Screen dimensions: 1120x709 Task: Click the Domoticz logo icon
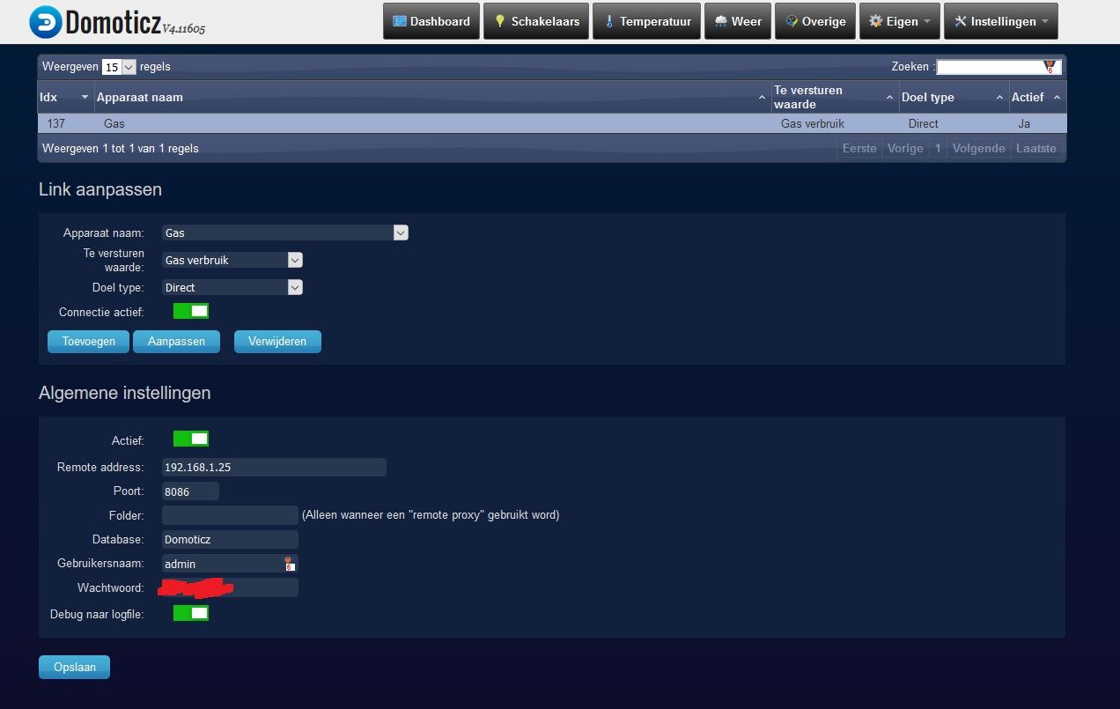coord(46,22)
